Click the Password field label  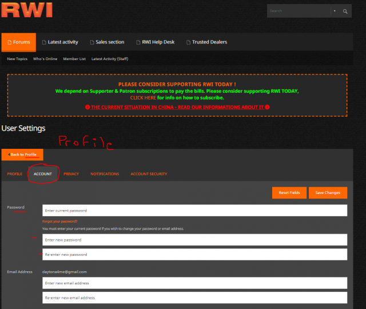click(15, 207)
